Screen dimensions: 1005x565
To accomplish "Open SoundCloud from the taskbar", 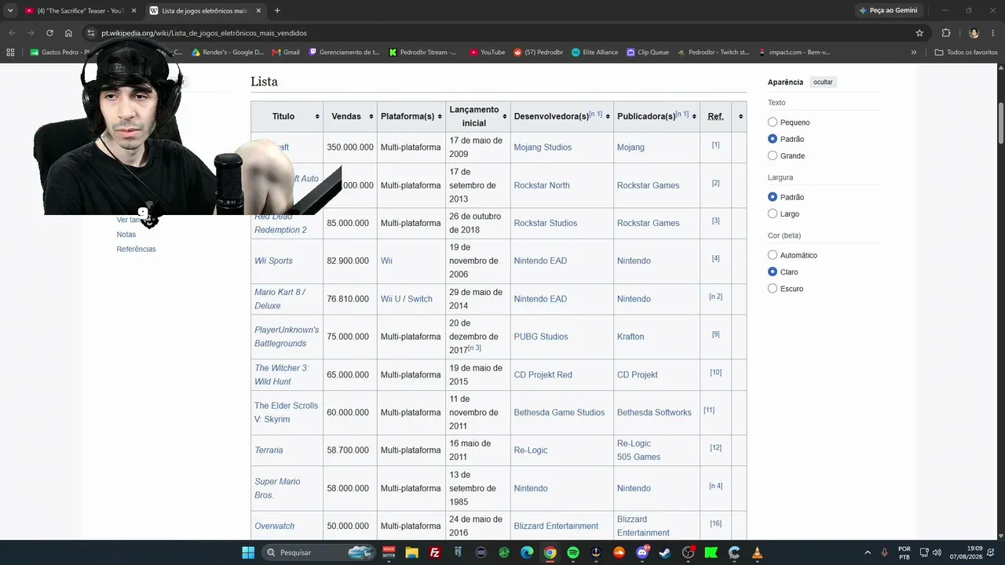I will tap(619, 552).
